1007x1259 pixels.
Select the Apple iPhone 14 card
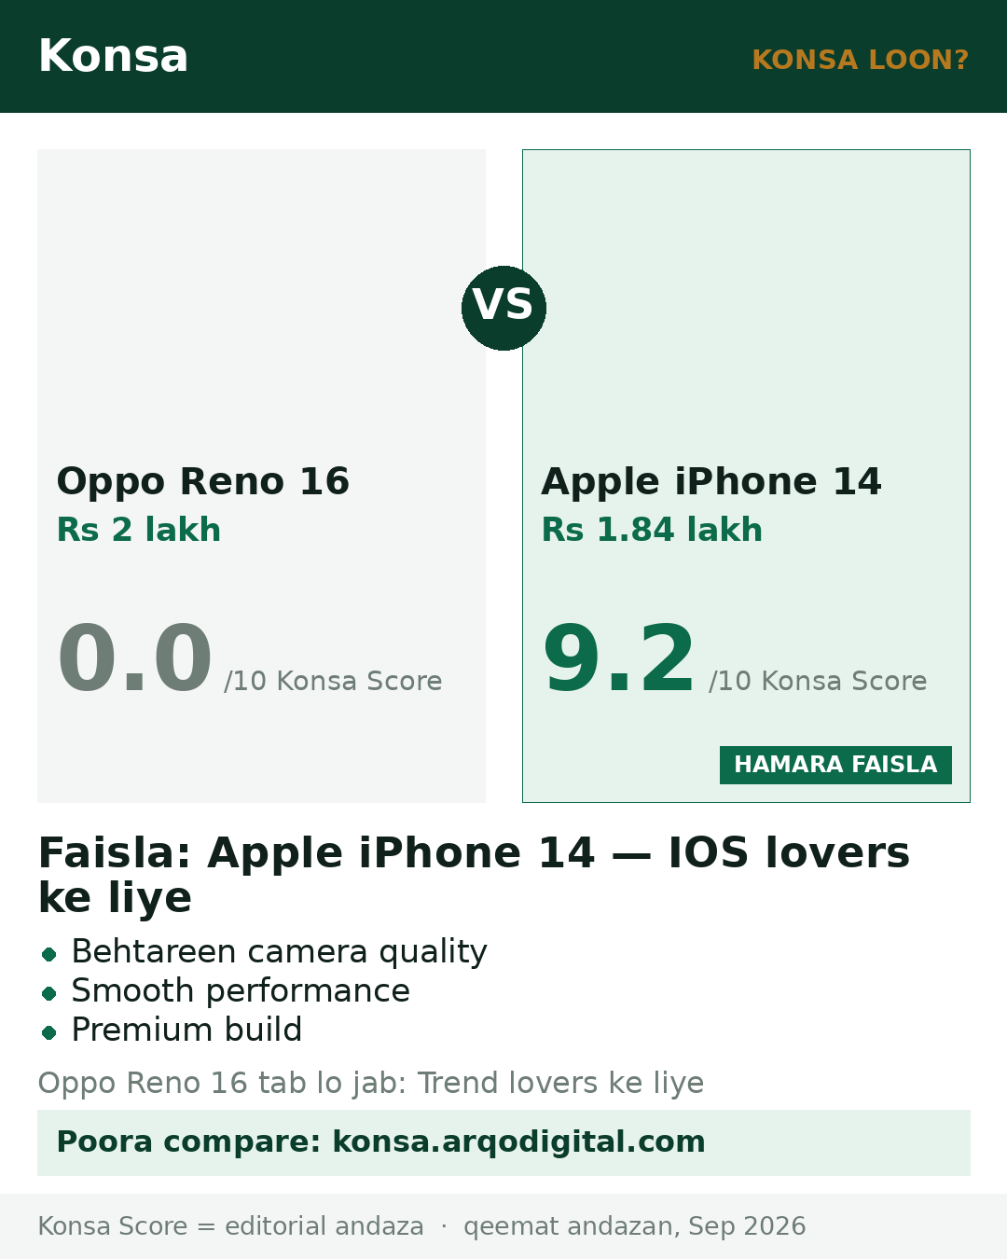point(746,476)
